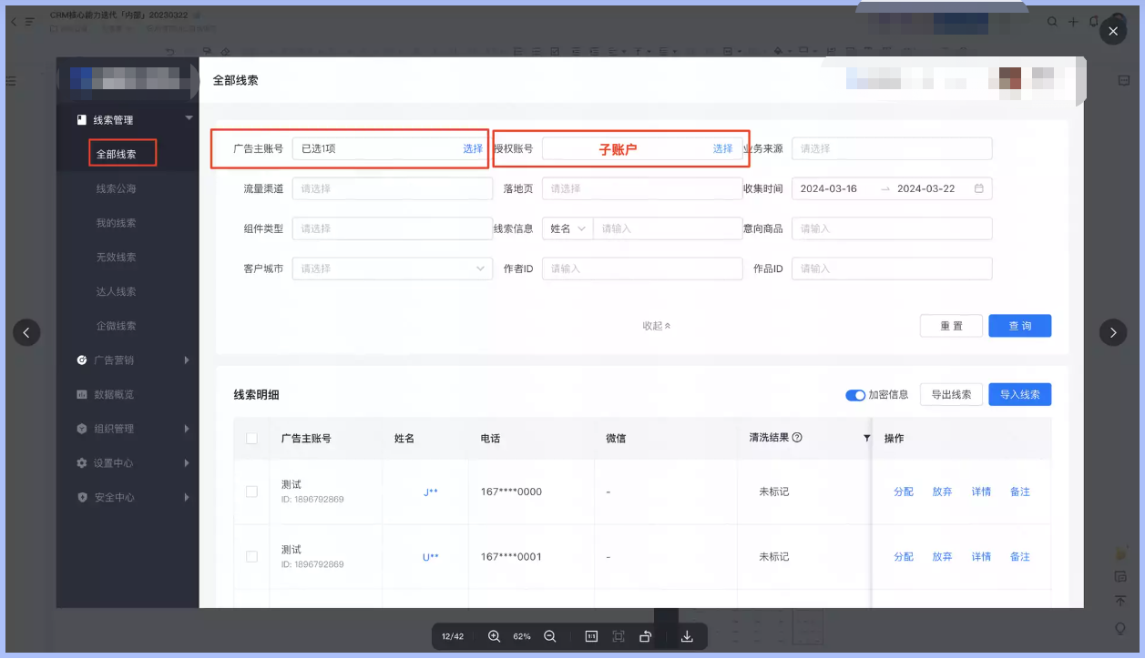Click the search magnifier icon at top right
The height and width of the screenshot is (659, 1145).
1052,21
